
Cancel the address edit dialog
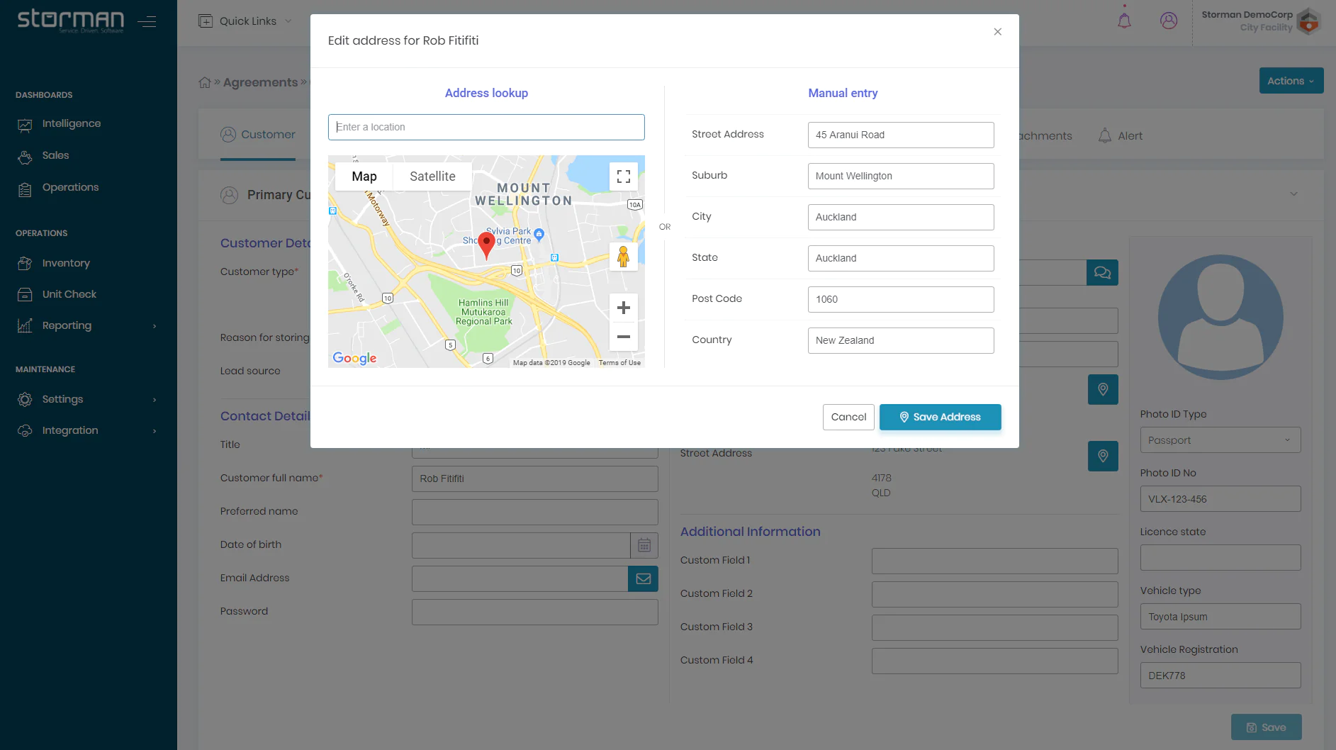(x=848, y=417)
